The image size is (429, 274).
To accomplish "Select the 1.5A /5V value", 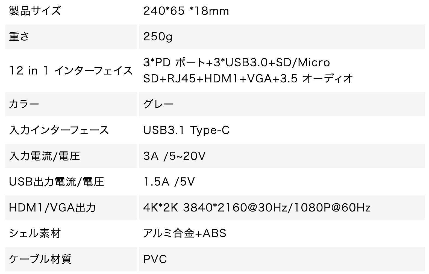I will 169,182.
